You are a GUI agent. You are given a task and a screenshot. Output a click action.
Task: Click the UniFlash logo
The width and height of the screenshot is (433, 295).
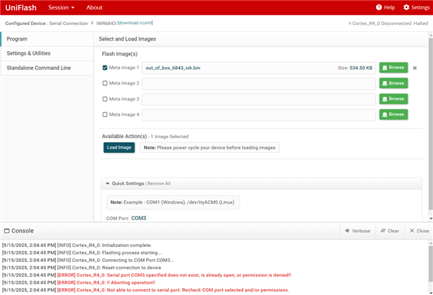tap(21, 7)
